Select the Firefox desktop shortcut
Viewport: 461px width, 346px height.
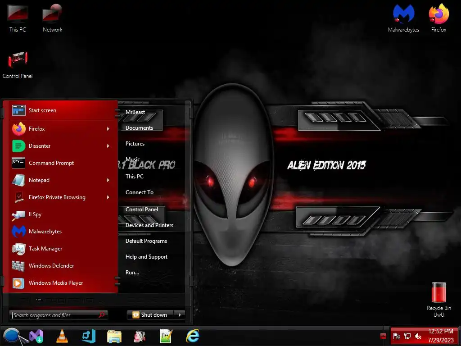438,18
